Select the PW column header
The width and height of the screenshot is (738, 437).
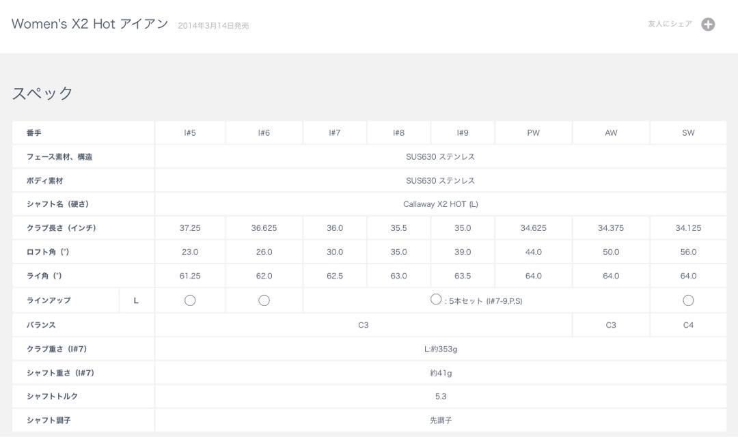click(533, 132)
